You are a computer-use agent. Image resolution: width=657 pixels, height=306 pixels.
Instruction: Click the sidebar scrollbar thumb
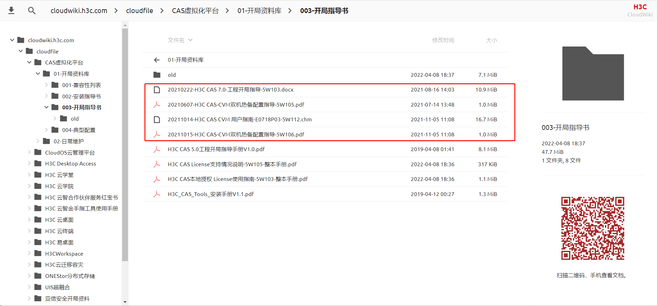point(125,145)
